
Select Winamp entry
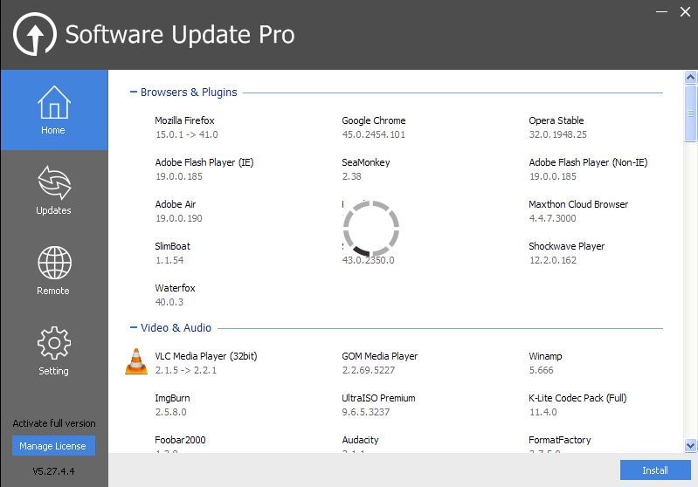[x=545, y=356]
